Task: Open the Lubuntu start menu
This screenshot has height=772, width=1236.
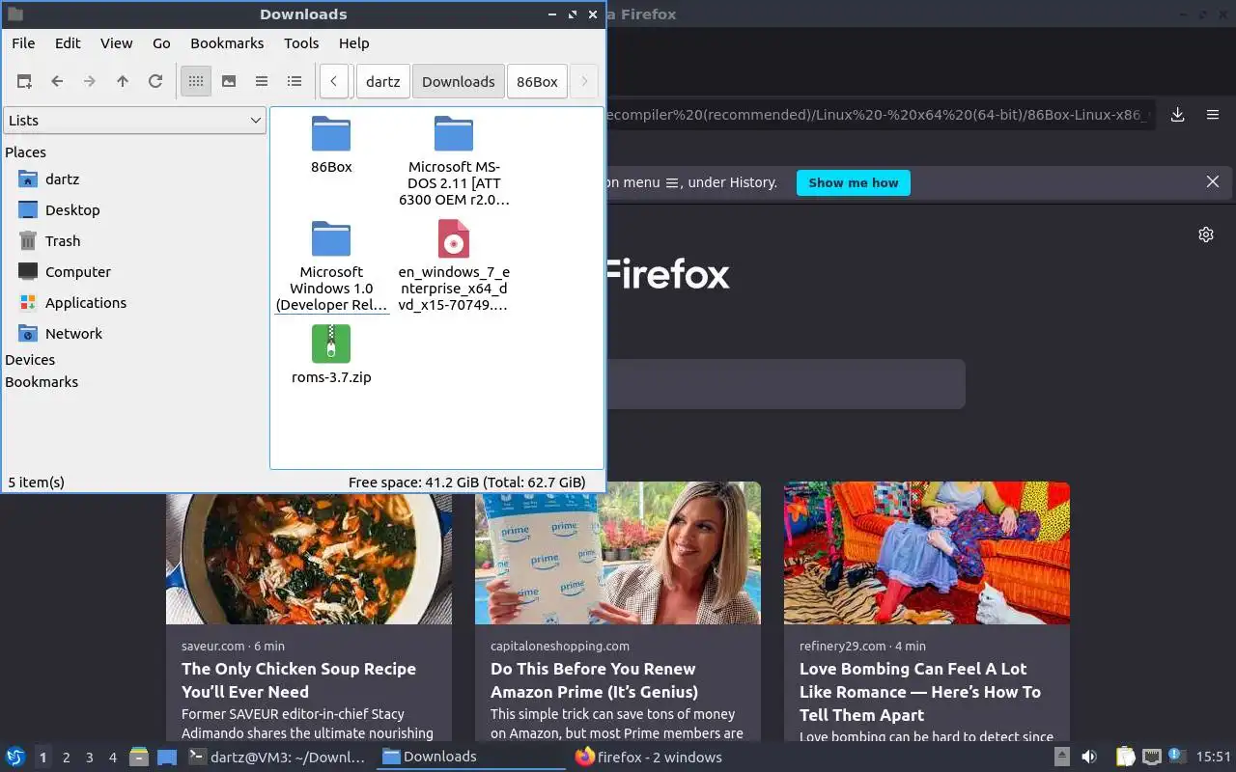Action: click(x=15, y=757)
